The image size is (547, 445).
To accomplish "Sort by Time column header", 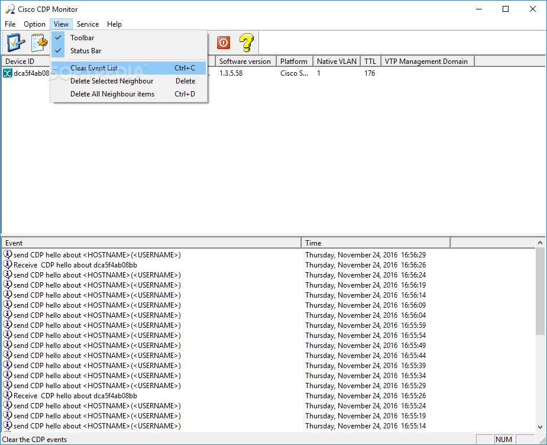I will 376,243.
